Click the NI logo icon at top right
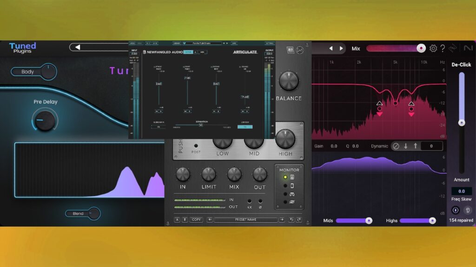This screenshot has width=476, height=267. pos(469,48)
